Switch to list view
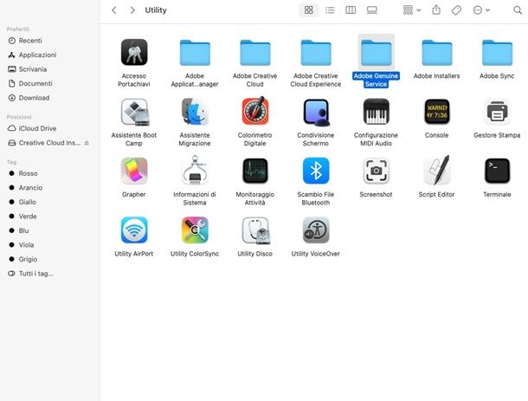 330,10
